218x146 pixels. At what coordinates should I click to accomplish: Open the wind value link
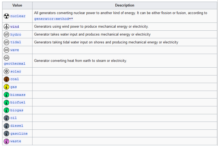(15, 27)
